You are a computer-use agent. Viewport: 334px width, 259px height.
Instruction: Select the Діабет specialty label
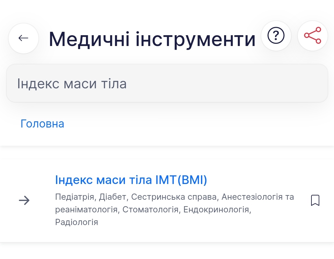[x=113, y=197]
